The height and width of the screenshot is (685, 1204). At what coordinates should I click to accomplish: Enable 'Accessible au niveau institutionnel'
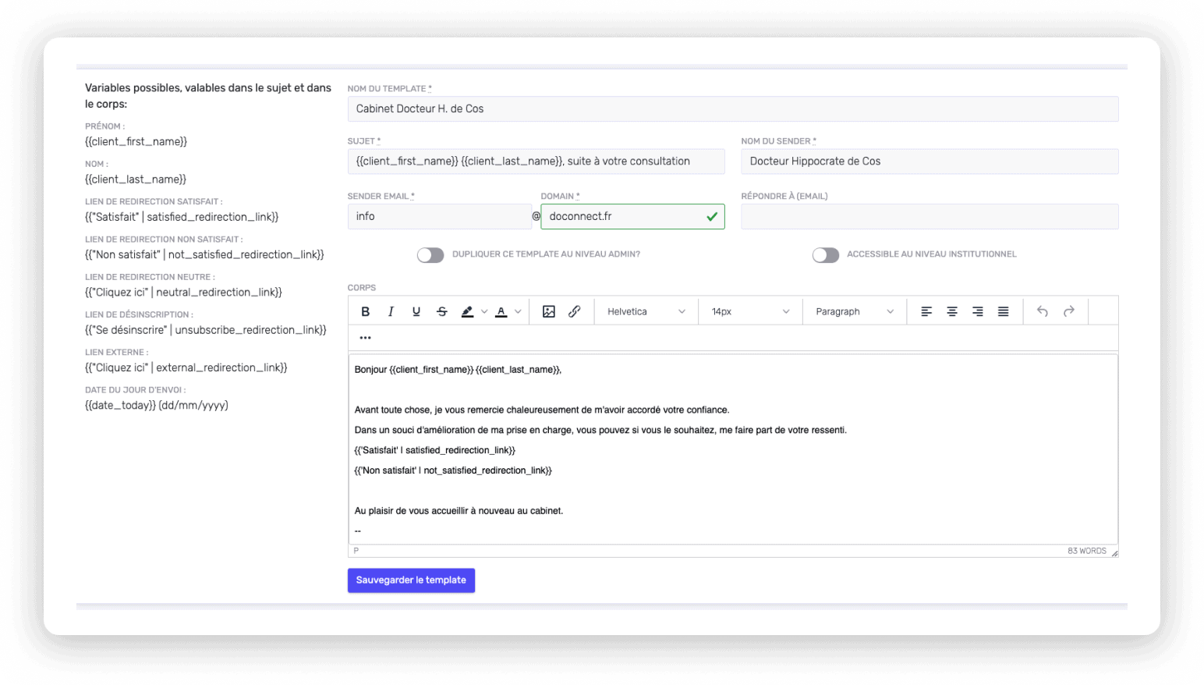tap(826, 254)
